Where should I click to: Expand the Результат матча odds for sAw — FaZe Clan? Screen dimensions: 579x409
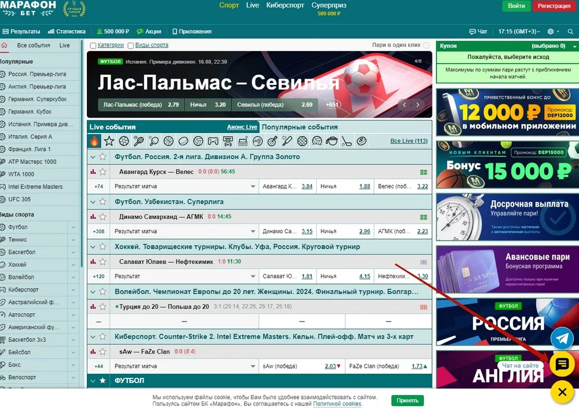point(253,366)
